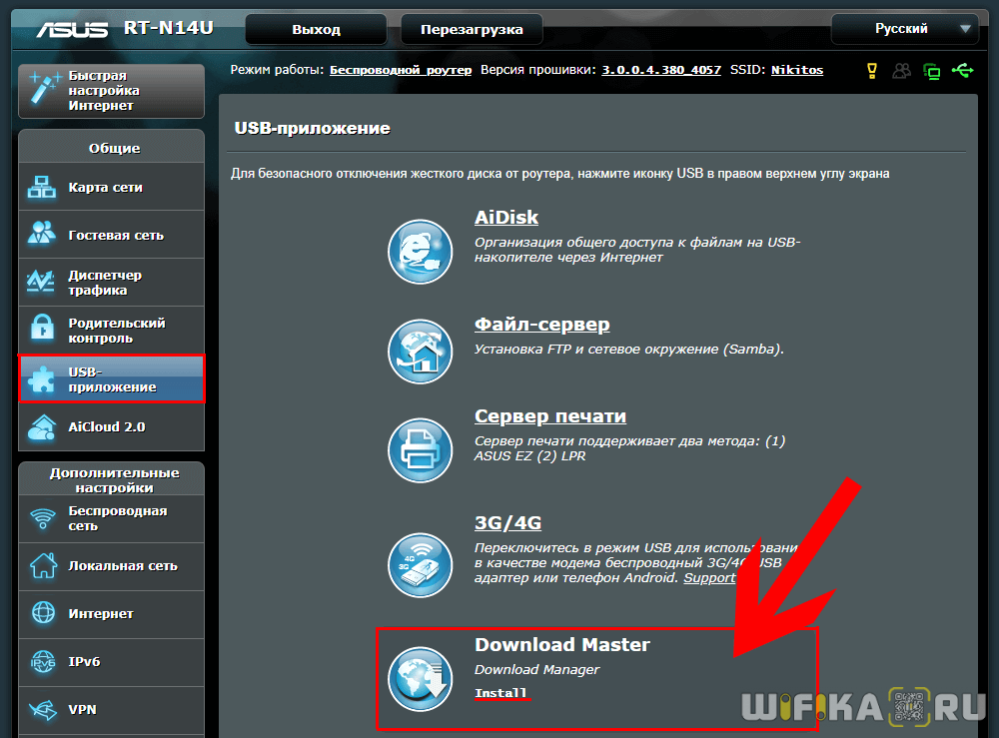Screen dimensions: 999x738
Task: Click the guest users status icon
Action: coord(901,71)
